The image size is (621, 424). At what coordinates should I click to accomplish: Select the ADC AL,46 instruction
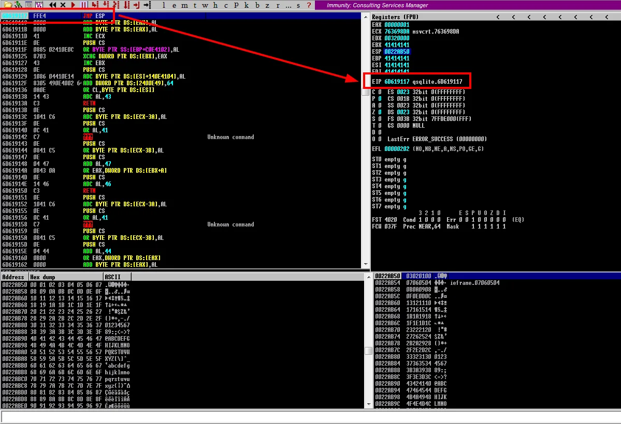[181, 184]
